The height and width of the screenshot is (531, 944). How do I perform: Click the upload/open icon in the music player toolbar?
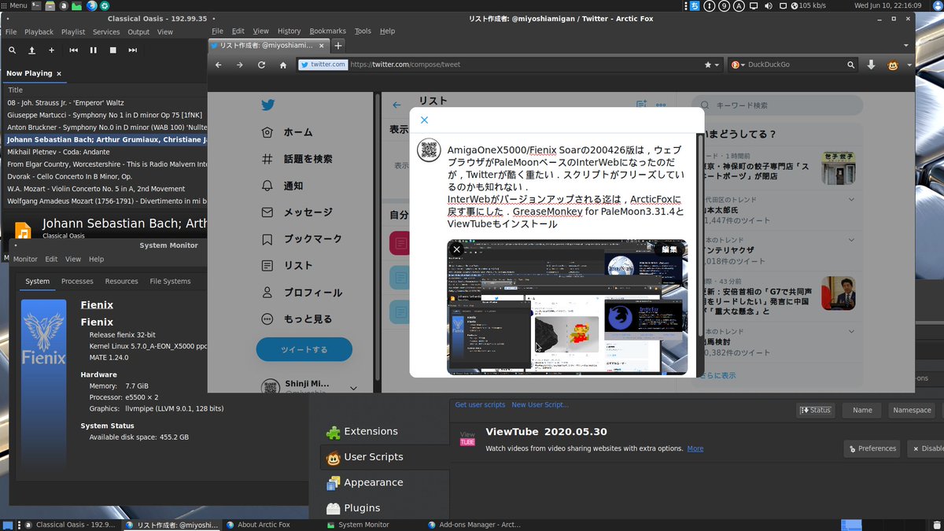pos(31,50)
